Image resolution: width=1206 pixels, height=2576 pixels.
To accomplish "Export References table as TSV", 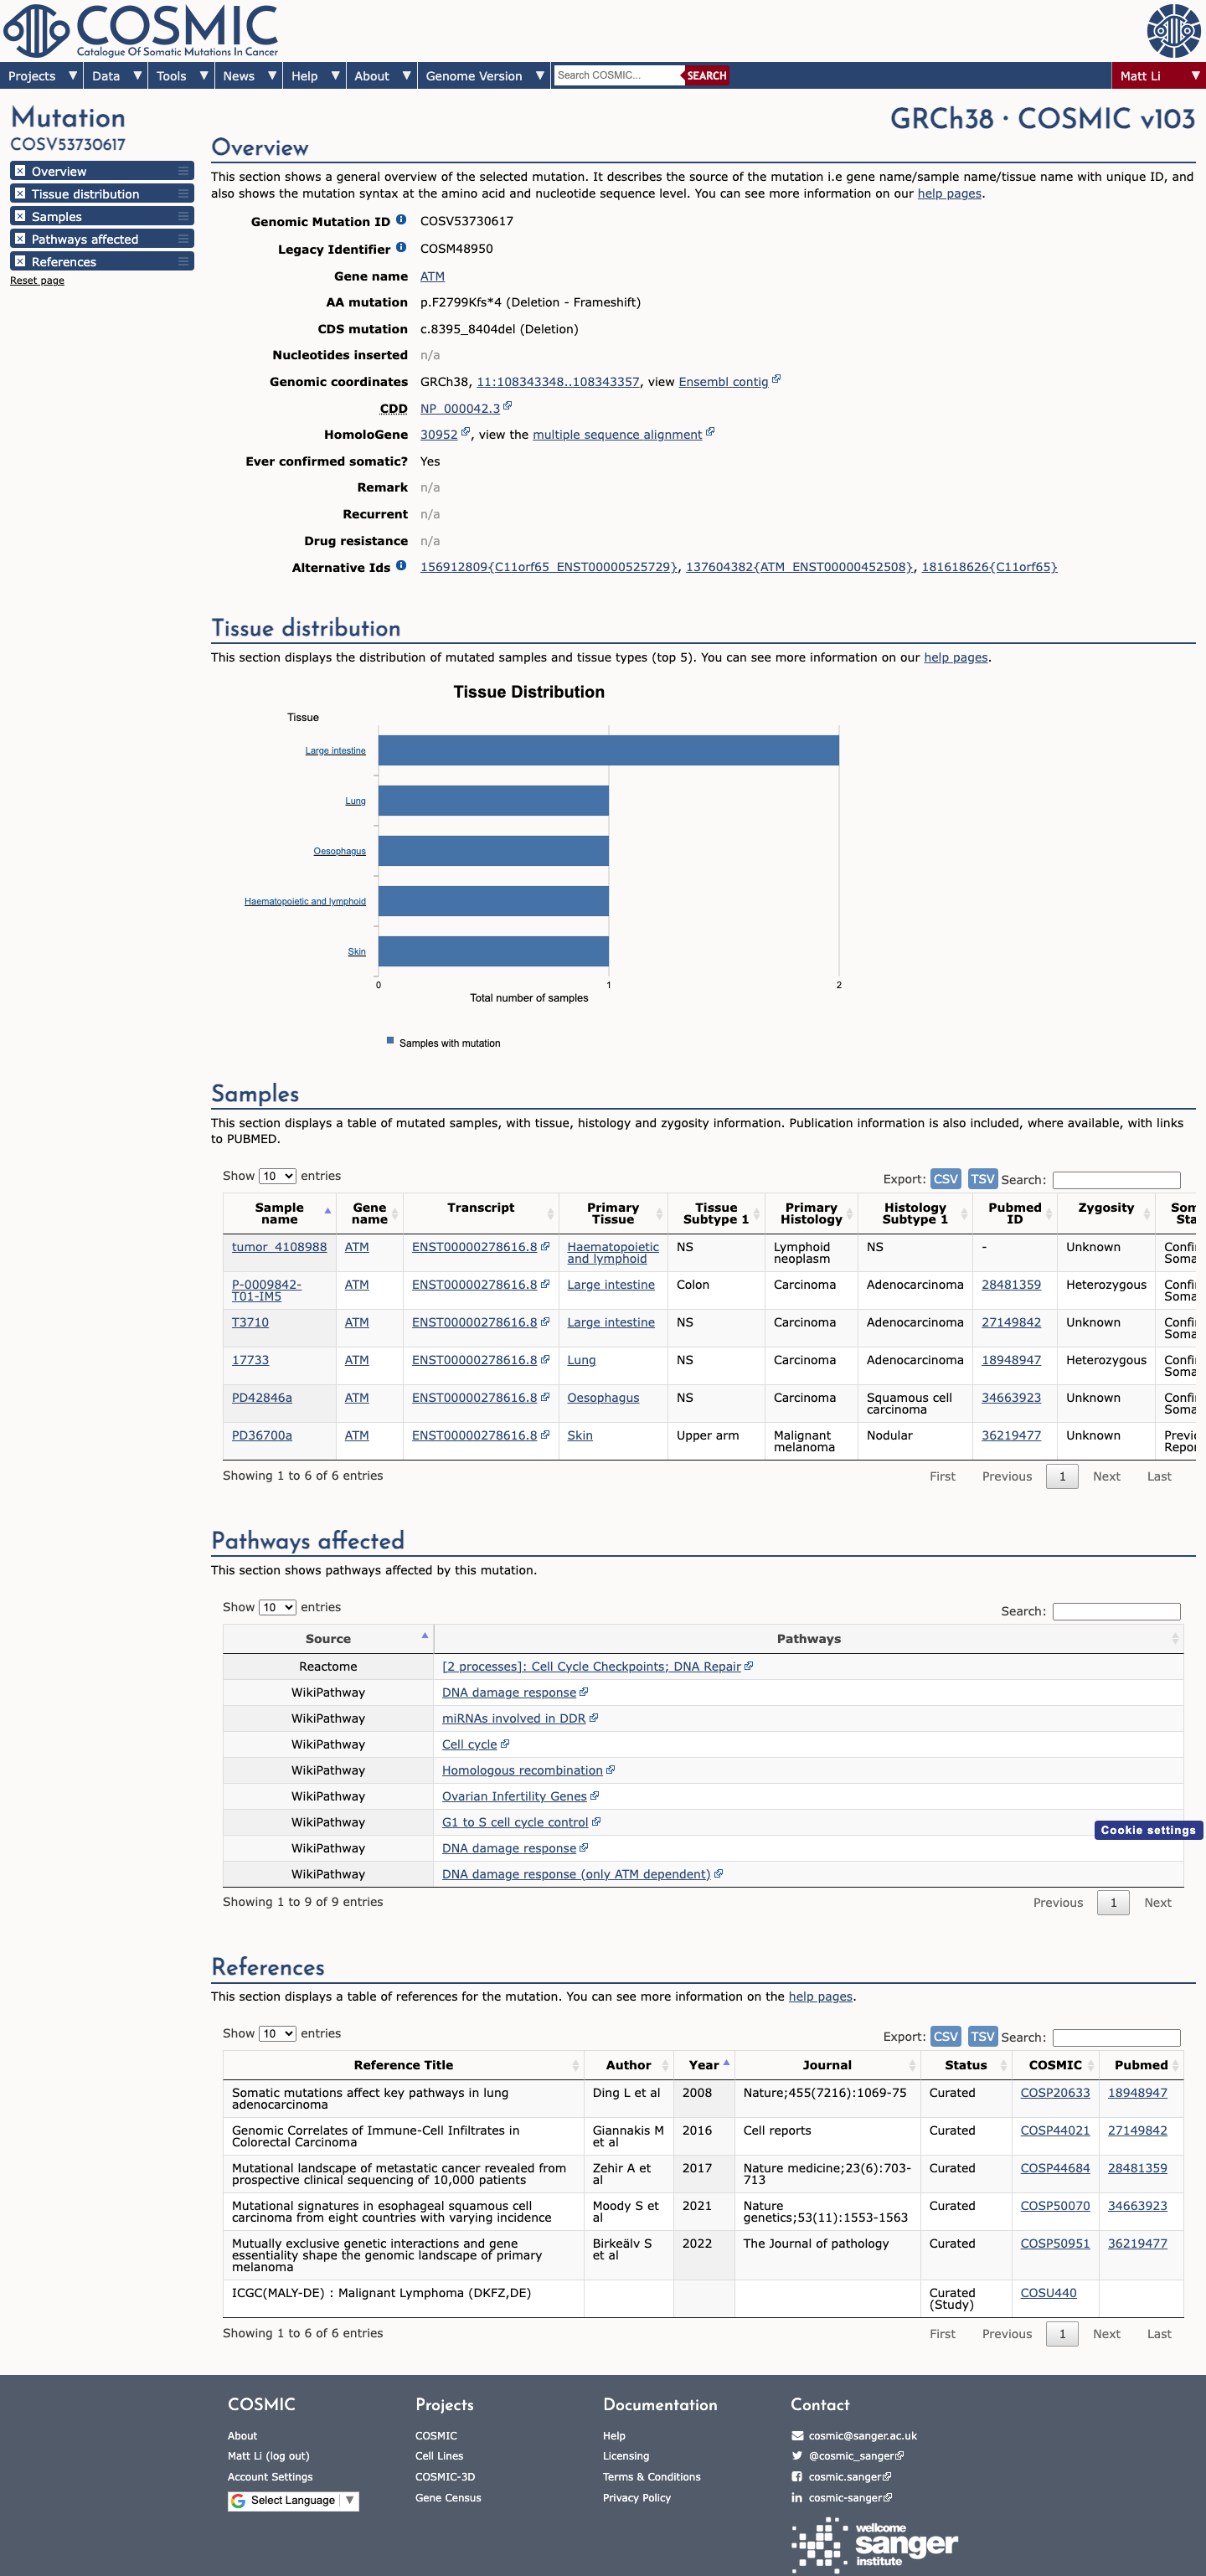I will pyautogui.click(x=982, y=2036).
